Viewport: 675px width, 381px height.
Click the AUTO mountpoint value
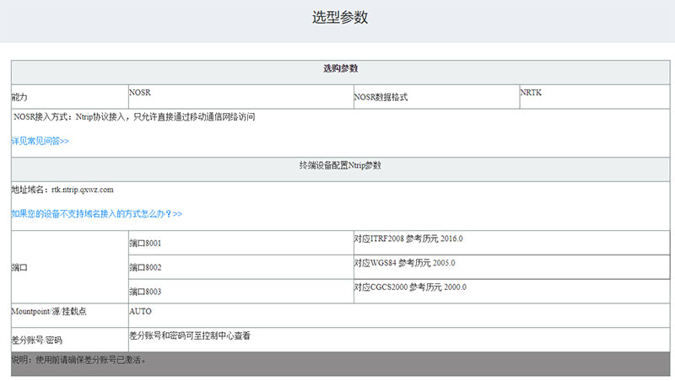tap(140, 311)
